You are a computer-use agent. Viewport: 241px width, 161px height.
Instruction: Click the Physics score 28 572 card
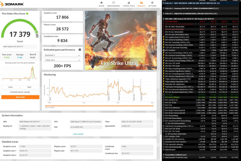[x=62, y=28]
